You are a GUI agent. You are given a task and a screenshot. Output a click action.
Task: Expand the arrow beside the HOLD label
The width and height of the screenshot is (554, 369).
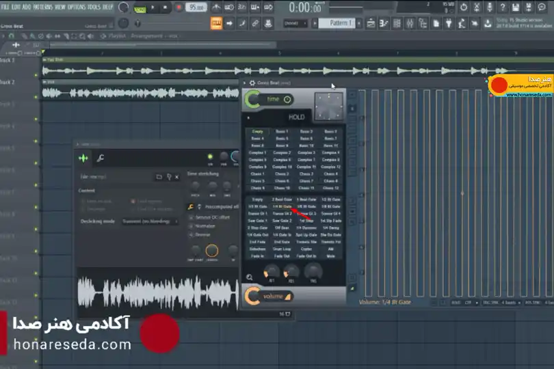pos(248,118)
